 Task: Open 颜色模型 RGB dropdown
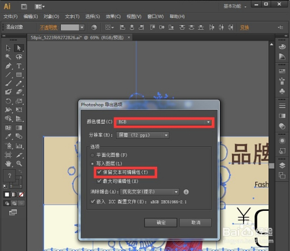tap(164, 122)
